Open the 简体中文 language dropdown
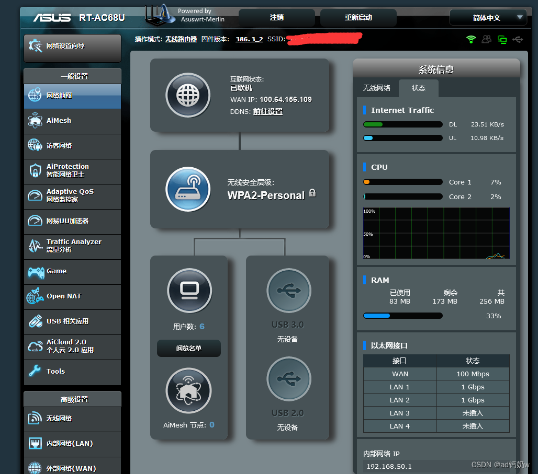Viewport: 538px width, 474px height. pos(488,17)
